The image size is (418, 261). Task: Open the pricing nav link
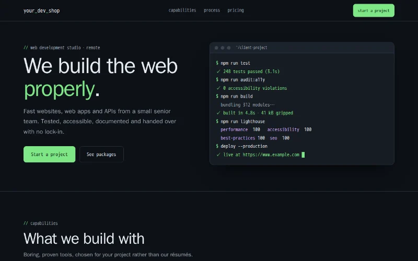236,10
